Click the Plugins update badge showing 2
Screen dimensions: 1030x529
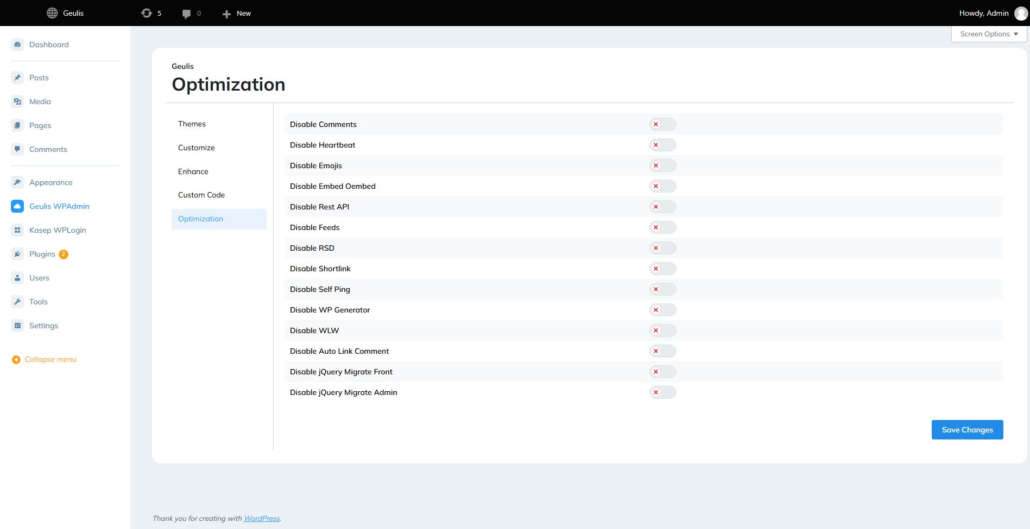pos(64,254)
